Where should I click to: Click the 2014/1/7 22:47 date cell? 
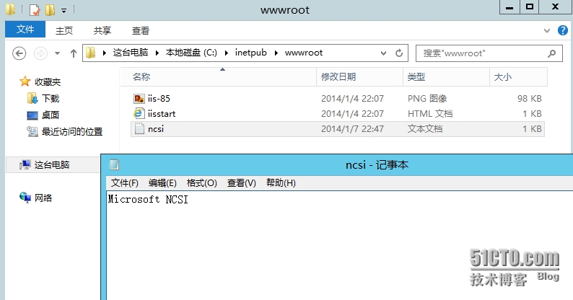click(x=352, y=129)
